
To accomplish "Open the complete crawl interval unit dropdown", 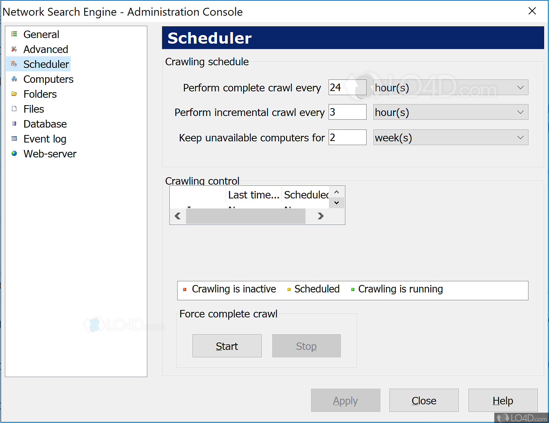I will (521, 87).
